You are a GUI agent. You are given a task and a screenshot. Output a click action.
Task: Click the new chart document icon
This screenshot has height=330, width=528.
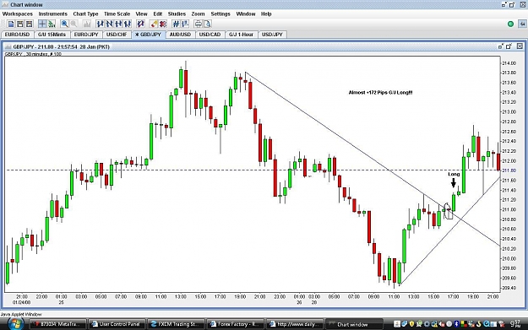click(11, 24)
